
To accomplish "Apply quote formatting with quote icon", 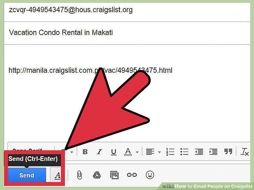I will click(x=228, y=151).
